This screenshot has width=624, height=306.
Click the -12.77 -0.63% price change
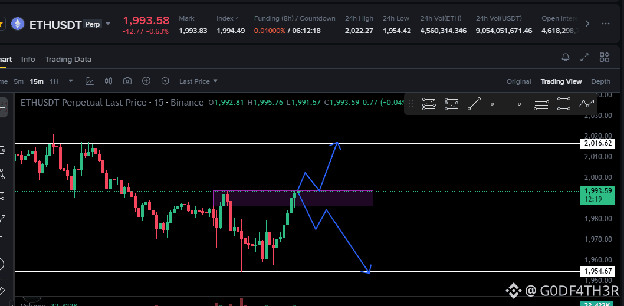click(145, 31)
